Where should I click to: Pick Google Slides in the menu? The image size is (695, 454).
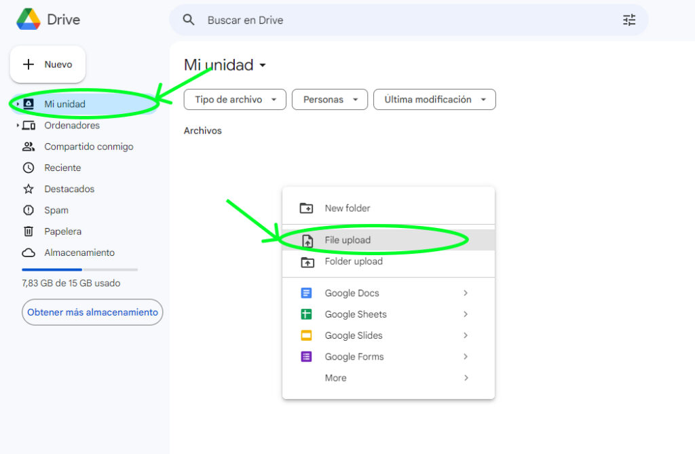[388, 336]
